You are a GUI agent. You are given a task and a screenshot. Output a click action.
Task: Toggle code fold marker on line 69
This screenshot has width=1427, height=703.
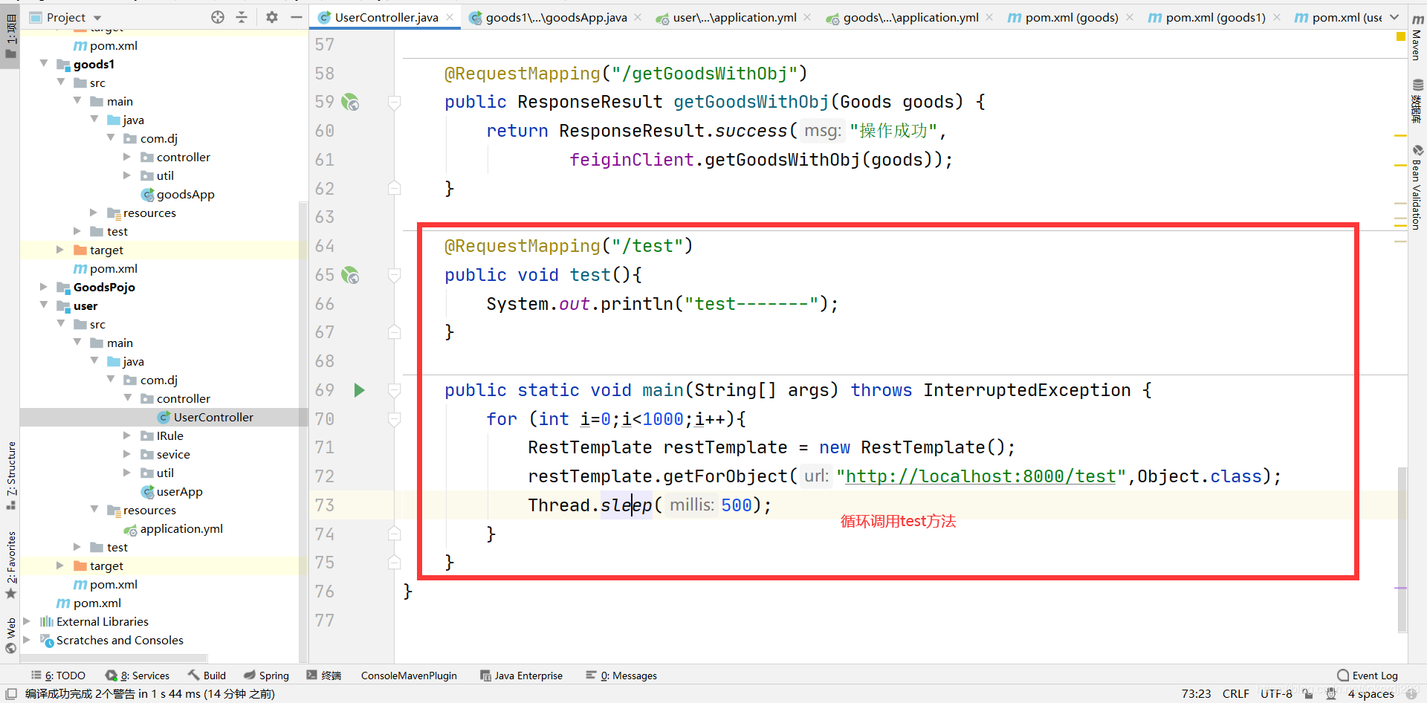click(x=395, y=390)
